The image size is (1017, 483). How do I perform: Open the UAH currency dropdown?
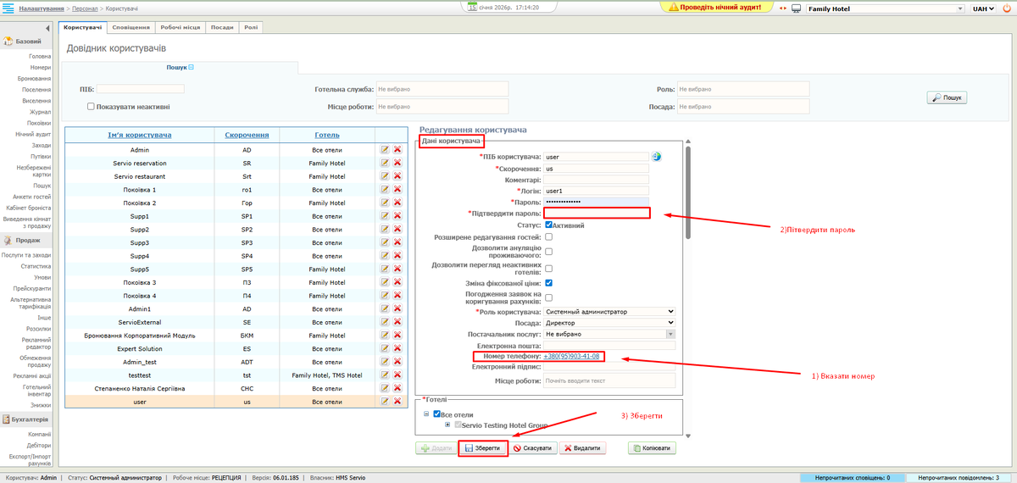click(x=983, y=8)
